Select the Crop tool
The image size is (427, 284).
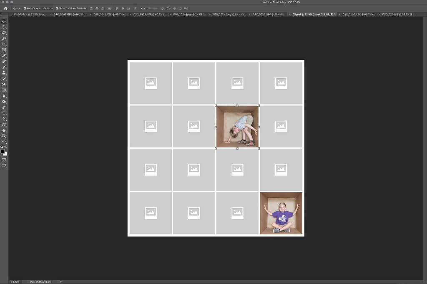click(4, 44)
